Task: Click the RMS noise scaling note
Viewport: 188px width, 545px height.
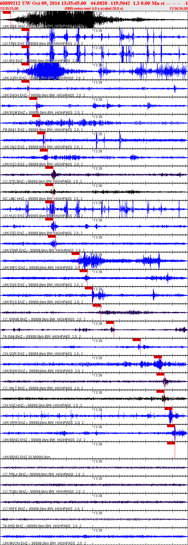Action: [x=94, y=9]
